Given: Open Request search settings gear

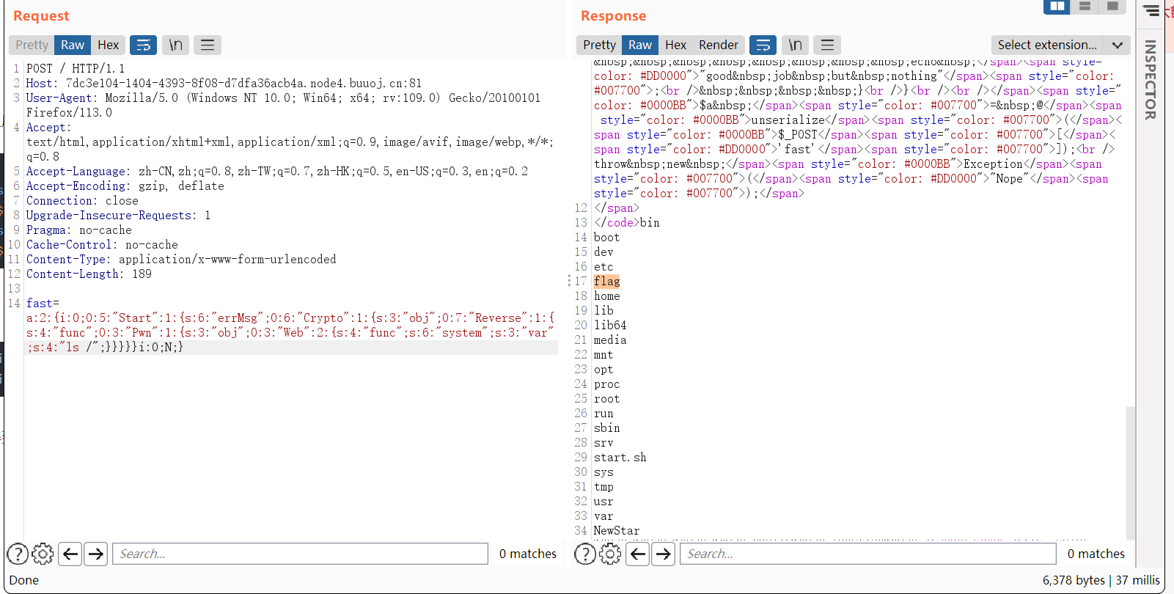Looking at the screenshot, I should pyautogui.click(x=43, y=554).
